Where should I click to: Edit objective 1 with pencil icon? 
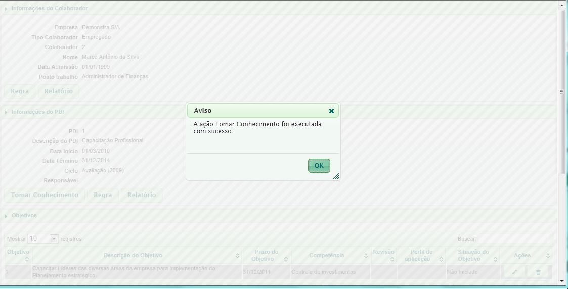[x=514, y=272]
